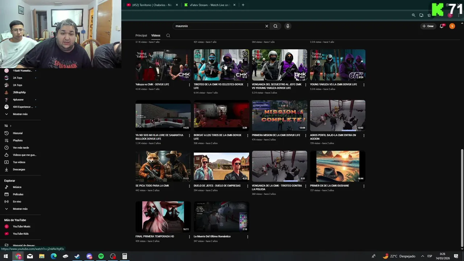Open options for La Muerte Del Ultimo Romántico
Screen dimensions: 464x261
(x=248, y=237)
